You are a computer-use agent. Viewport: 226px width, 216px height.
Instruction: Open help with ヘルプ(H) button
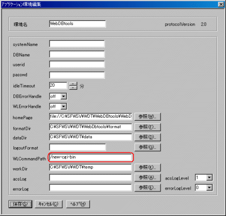78,204
